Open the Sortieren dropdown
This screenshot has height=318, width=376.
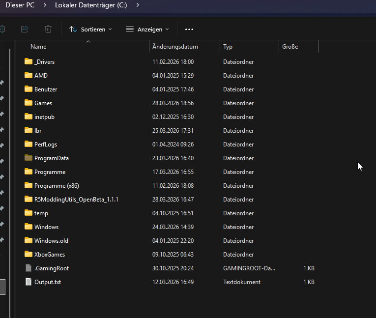tap(90, 29)
